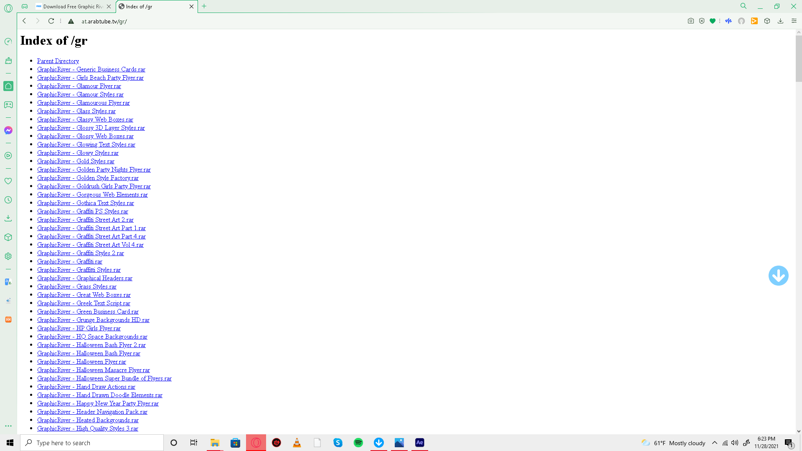Click the snapshot camera icon
Screen dimensions: 802x451
pos(691,21)
